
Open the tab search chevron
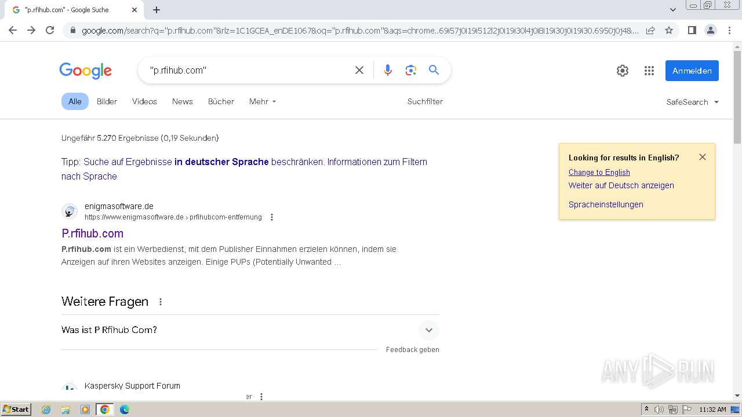(672, 10)
